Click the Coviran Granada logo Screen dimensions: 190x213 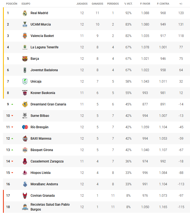(25, 196)
